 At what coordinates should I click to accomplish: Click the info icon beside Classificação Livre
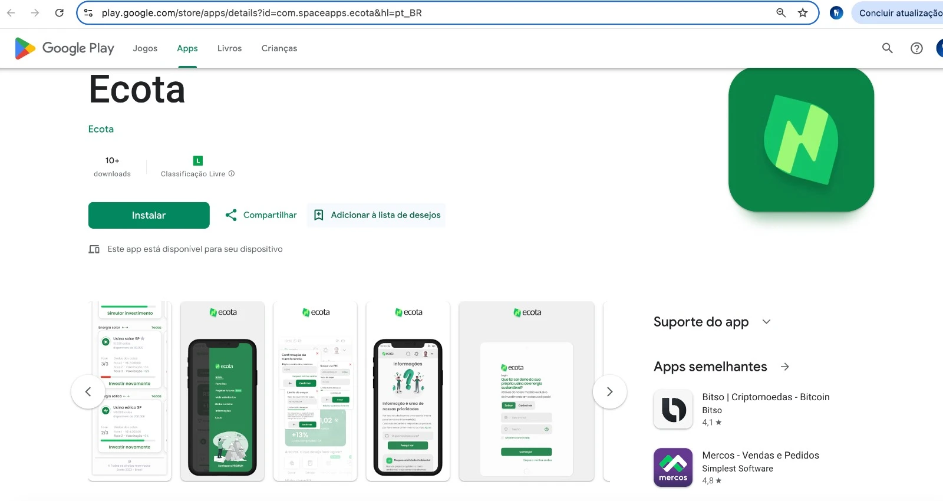232,173
